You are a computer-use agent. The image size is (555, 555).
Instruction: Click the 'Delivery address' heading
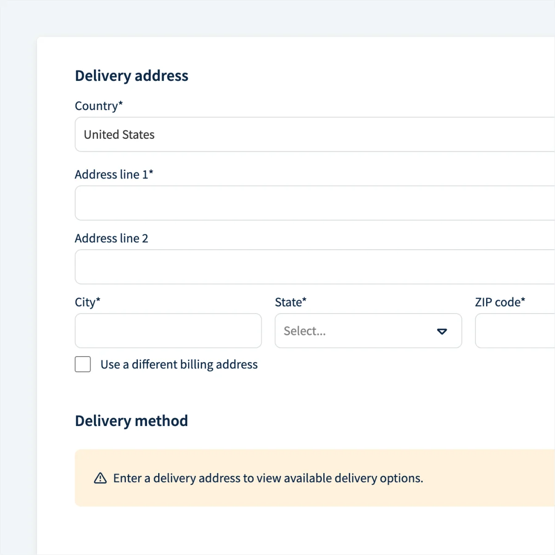tap(132, 76)
